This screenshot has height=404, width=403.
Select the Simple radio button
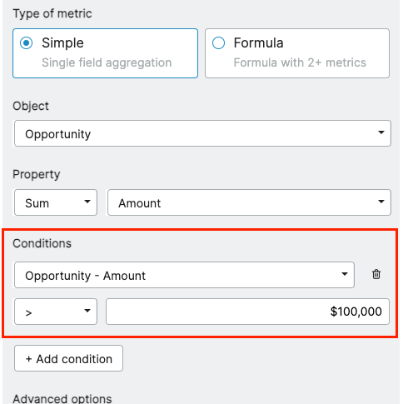coord(27,43)
